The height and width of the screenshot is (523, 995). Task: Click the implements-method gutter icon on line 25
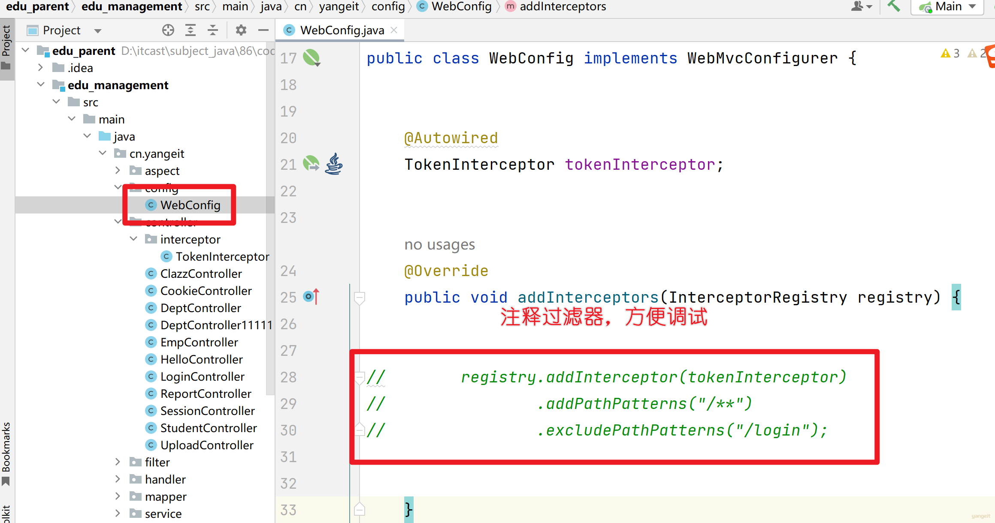pos(312,297)
